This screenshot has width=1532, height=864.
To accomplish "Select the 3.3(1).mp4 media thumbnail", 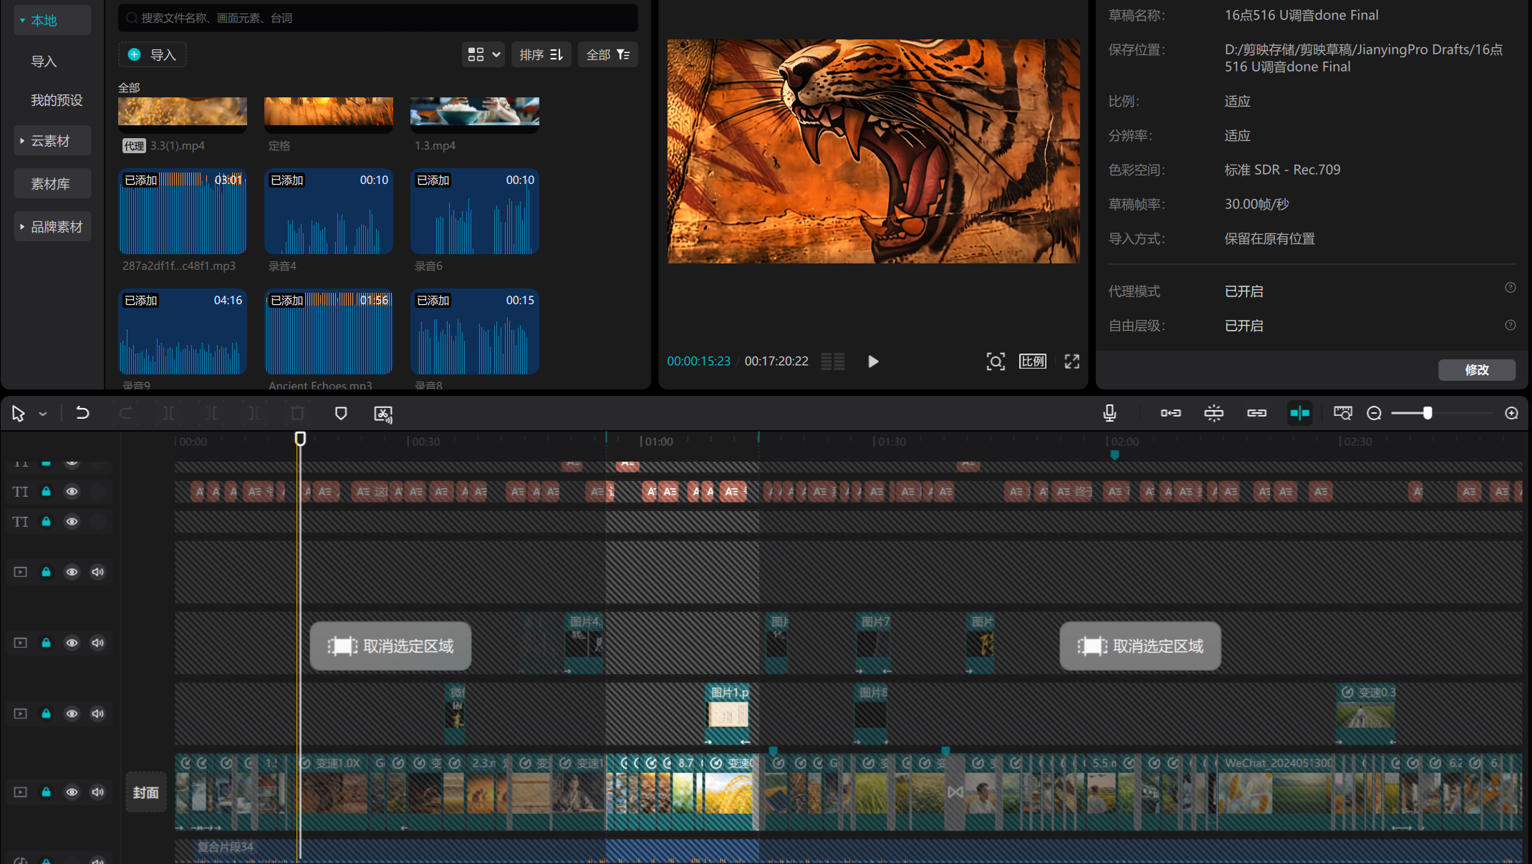I will click(183, 115).
